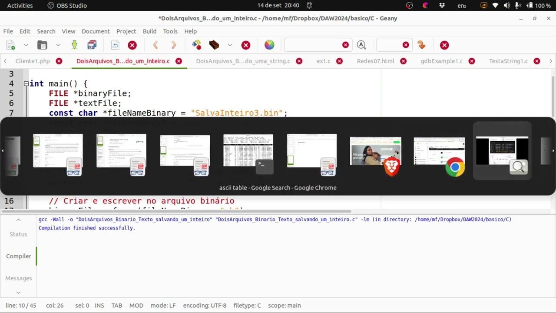Open the Tools menu
The image size is (556, 313).
pyautogui.click(x=170, y=31)
